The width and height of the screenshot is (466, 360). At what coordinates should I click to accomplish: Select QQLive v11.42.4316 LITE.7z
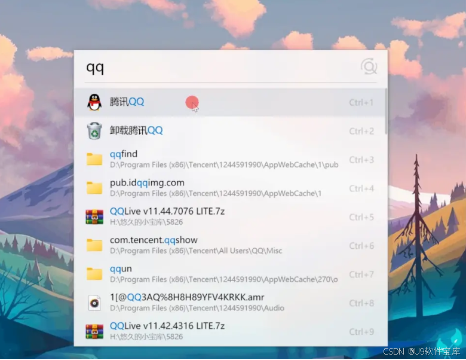coord(230,331)
